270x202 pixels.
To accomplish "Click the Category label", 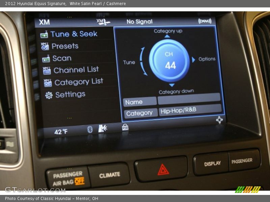I will (x=141, y=113).
